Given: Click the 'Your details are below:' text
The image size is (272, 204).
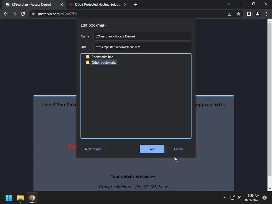Looking at the screenshot, I should (134, 176).
